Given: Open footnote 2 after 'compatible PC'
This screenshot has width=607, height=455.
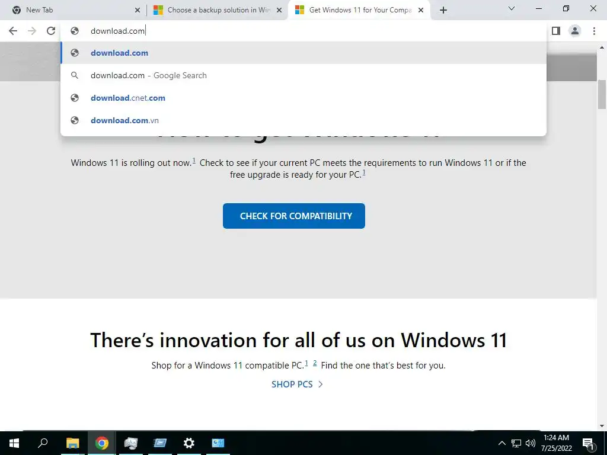Looking at the screenshot, I should [315, 363].
